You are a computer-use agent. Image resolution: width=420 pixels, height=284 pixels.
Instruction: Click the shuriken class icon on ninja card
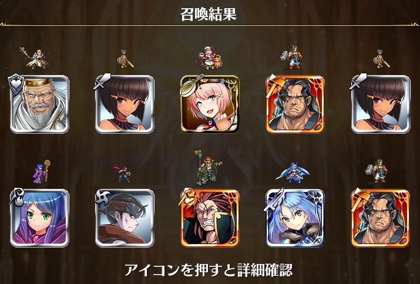[103, 197]
